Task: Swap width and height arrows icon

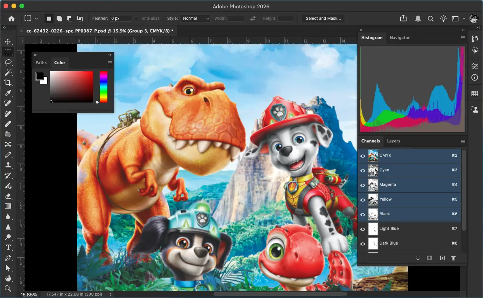Action: click(253, 18)
